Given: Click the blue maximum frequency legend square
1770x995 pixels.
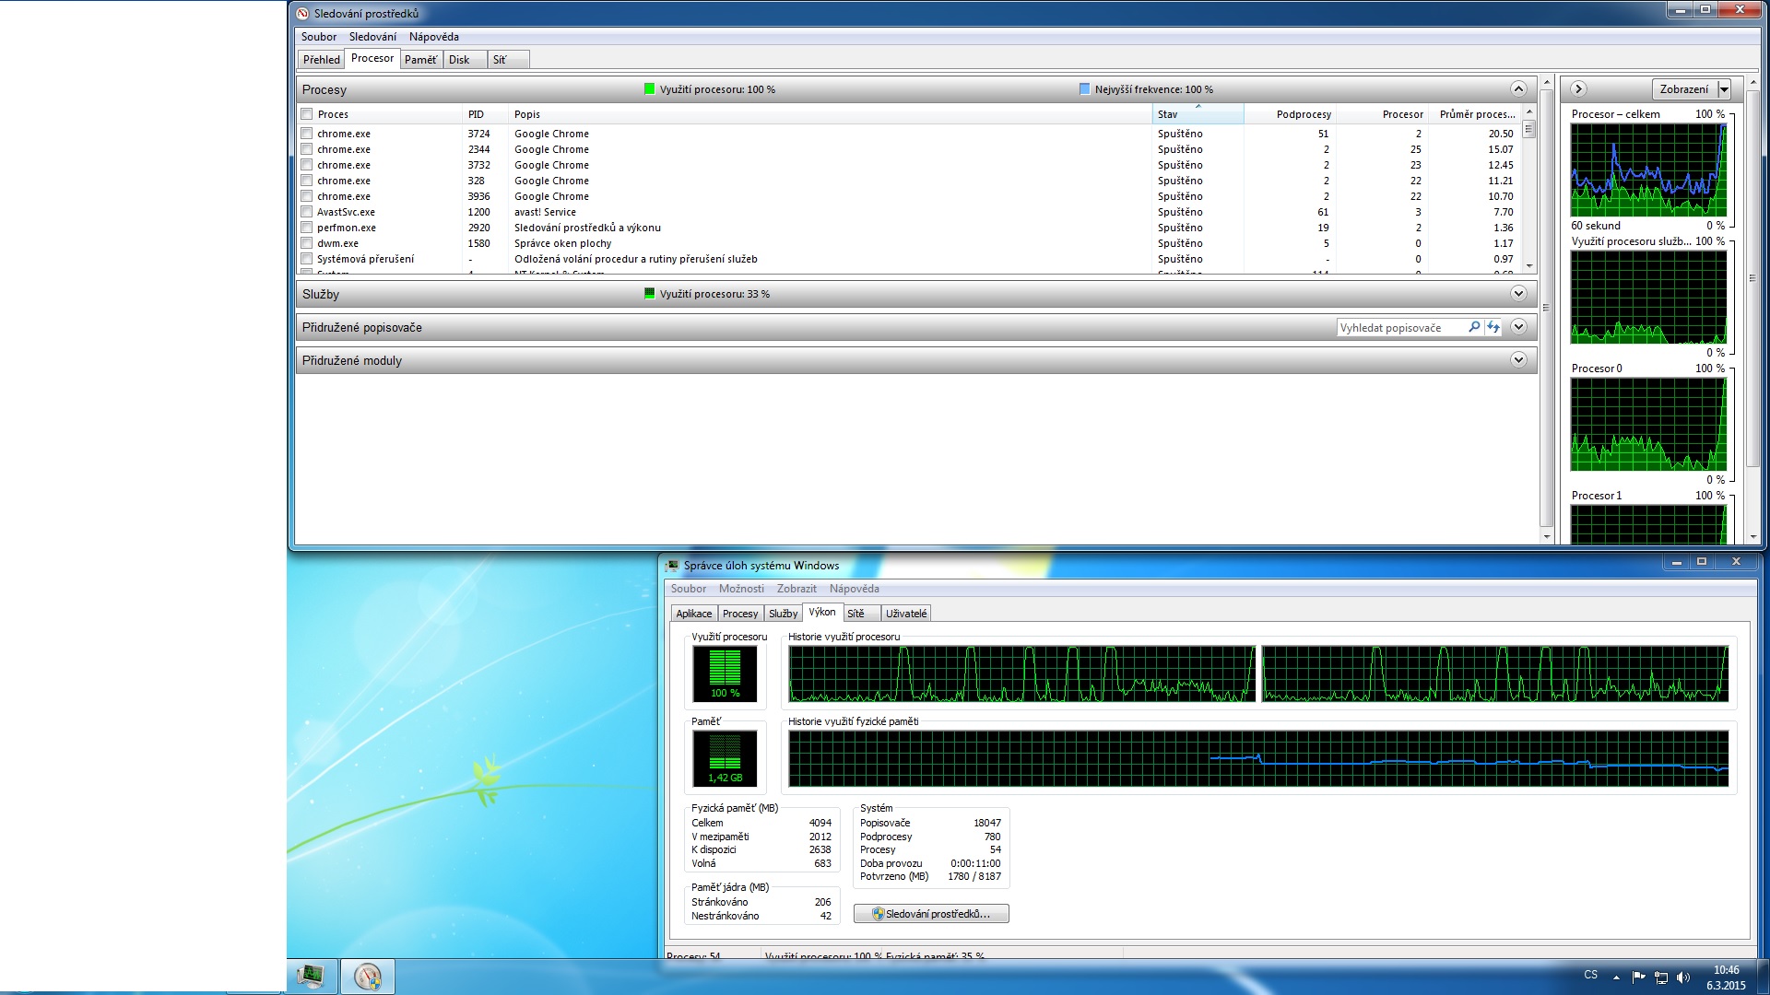Looking at the screenshot, I should [x=1084, y=89].
